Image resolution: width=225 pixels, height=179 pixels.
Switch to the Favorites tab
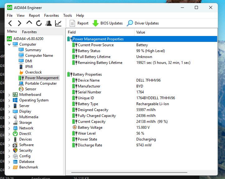point(29,32)
